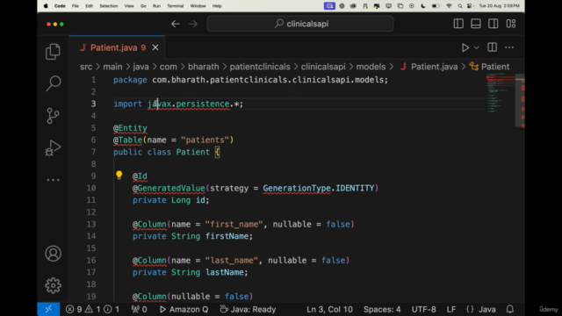Screen dimensions: 562x316
Task: Click the Wi-Fi icon in menu bar
Action: 449,6
